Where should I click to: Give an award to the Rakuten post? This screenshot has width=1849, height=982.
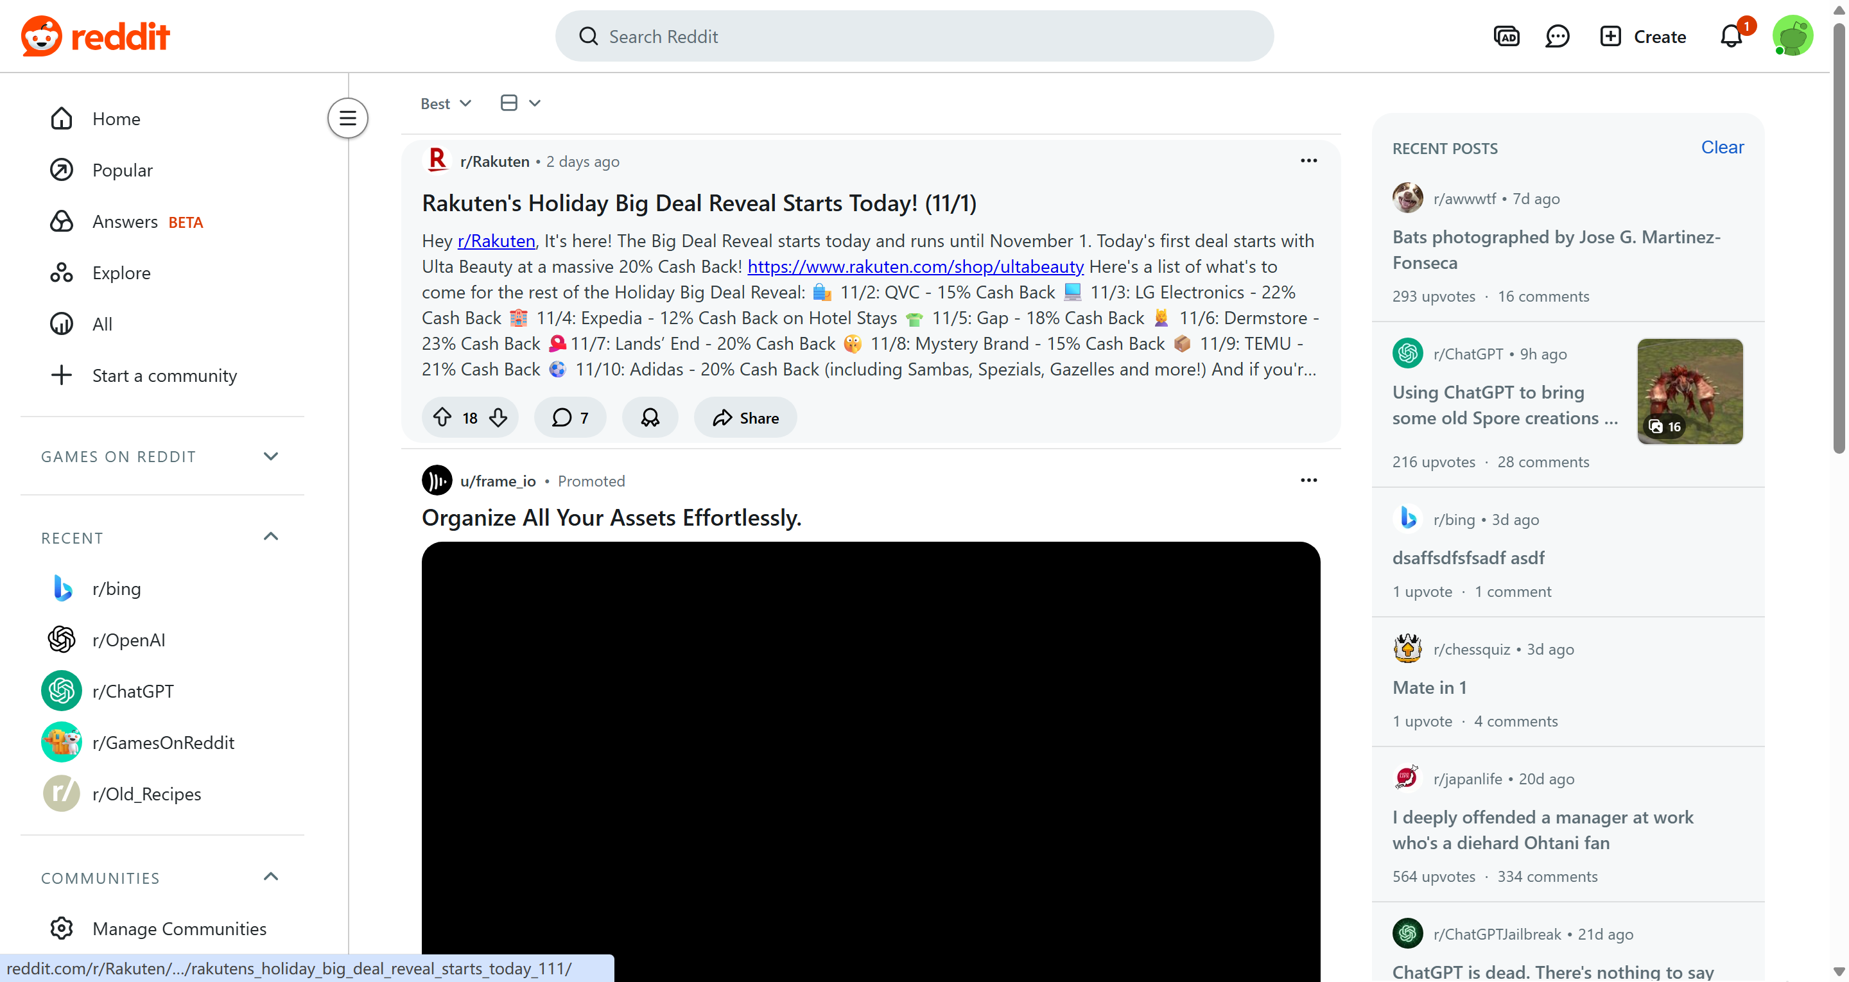650,417
